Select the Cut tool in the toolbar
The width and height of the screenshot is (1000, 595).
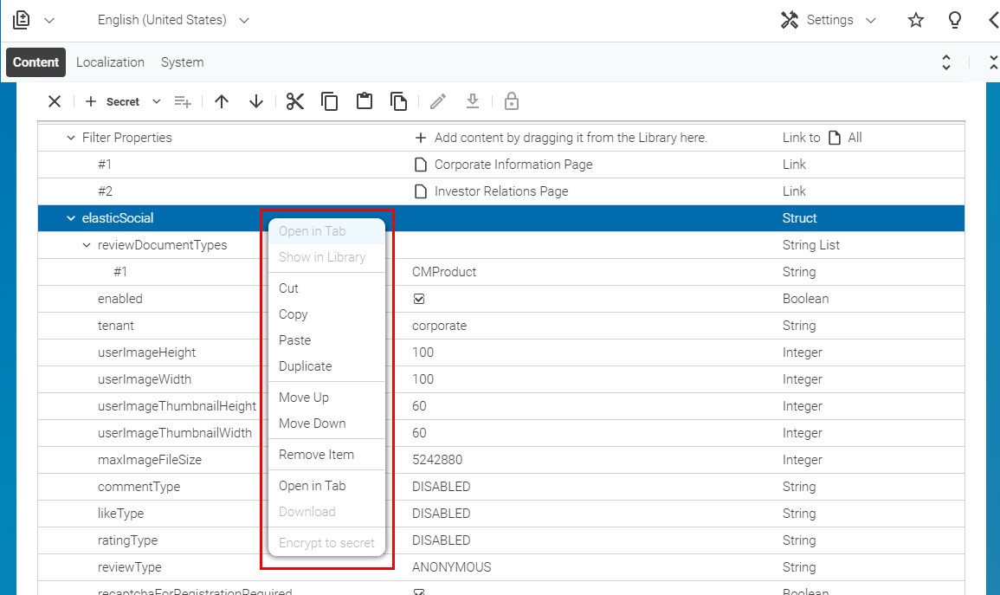[x=294, y=101]
